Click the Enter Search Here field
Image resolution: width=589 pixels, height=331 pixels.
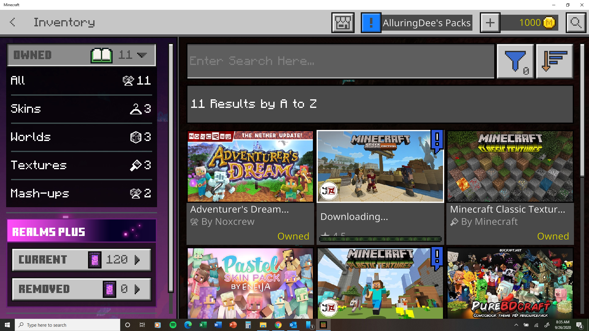[x=341, y=61]
